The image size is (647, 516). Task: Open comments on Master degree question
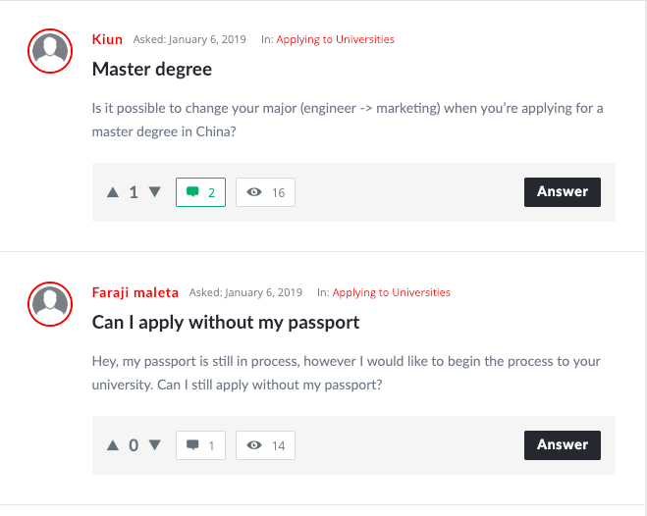click(x=200, y=192)
